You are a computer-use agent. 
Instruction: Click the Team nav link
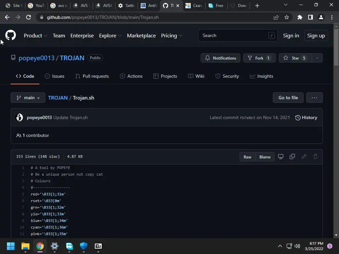59,36
